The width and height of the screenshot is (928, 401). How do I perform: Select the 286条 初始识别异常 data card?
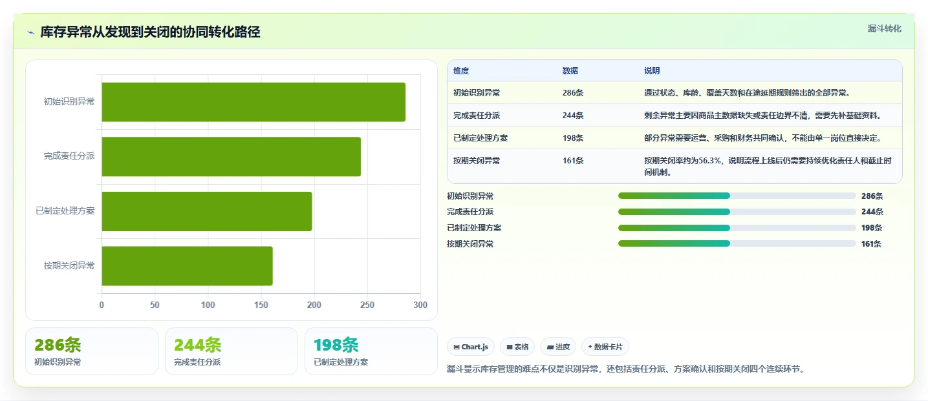click(92, 351)
